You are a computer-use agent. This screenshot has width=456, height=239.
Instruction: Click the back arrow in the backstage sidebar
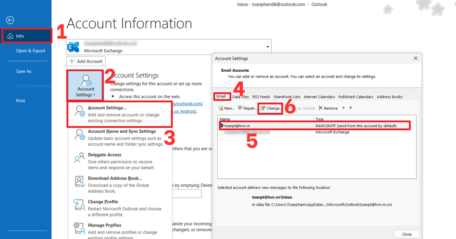pos(10,20)
